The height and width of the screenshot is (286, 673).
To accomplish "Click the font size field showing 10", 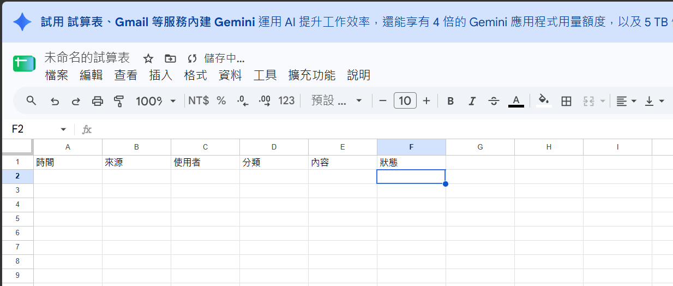I will [405, 101].
